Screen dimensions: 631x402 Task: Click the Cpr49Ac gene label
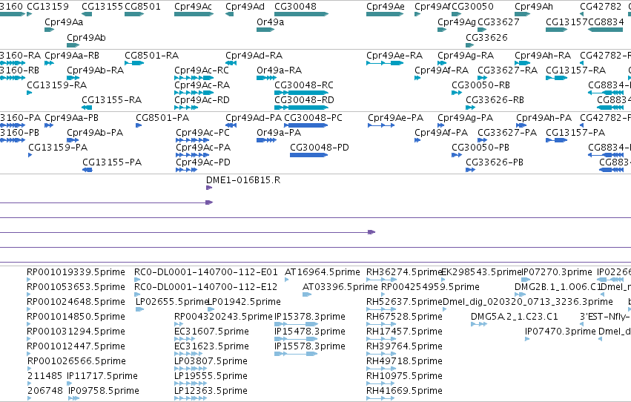(x=194, y=7)
